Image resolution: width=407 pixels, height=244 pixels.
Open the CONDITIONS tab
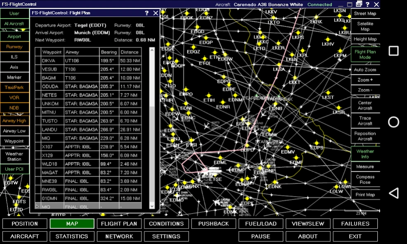click(x=166, y=224)
